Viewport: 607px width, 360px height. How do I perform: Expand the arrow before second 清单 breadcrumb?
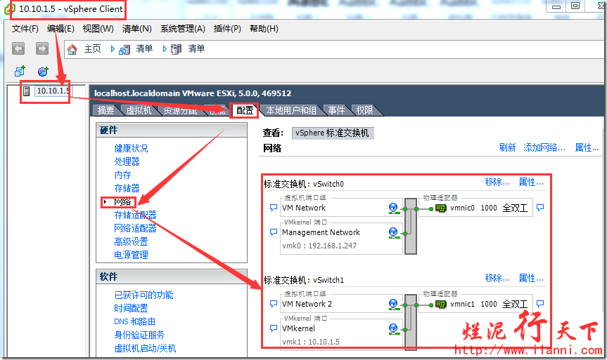165,49
